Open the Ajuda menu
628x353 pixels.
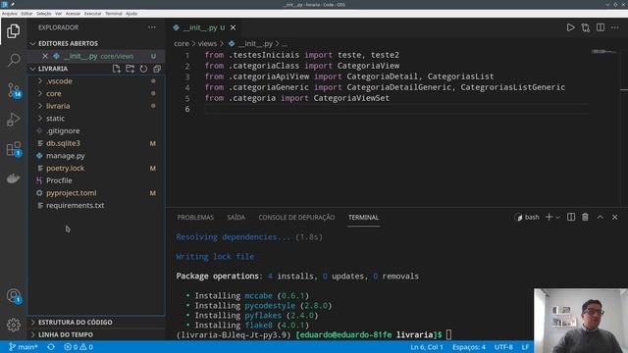tap(131, 14)
